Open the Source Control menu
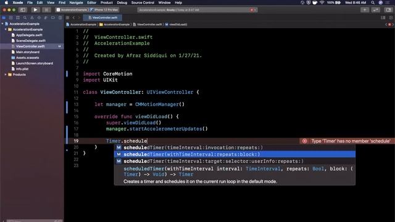Viewport: 395px width, 222px height. point(143,2)
